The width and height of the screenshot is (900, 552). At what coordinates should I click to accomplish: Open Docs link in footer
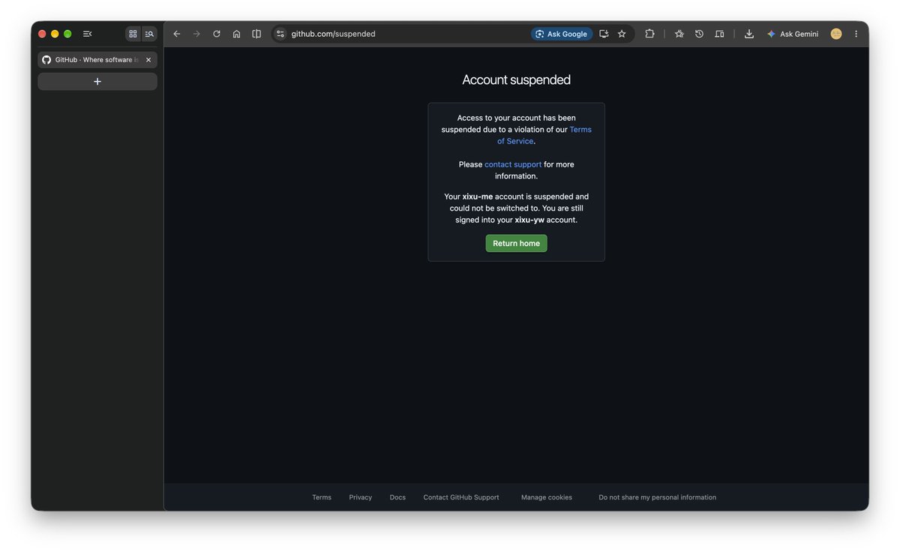(x=397, y=497)
